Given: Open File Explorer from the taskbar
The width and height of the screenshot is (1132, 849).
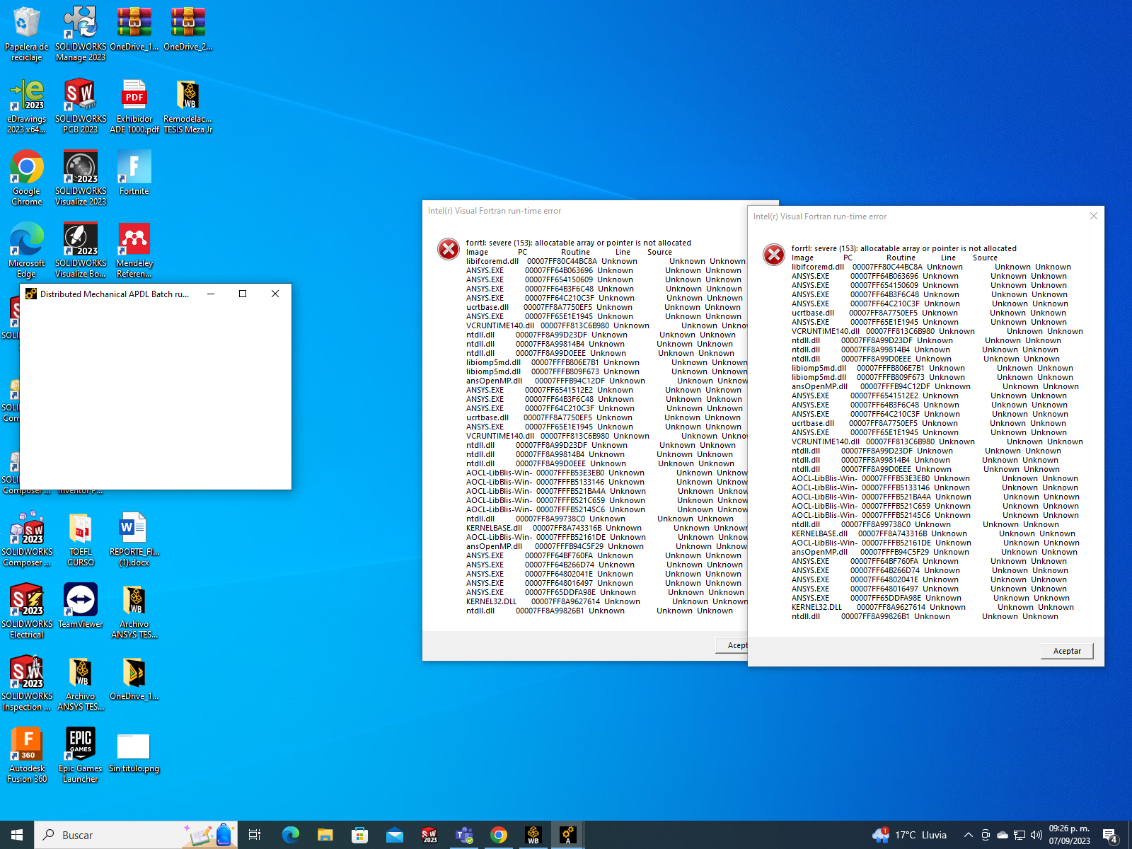Looking at the screenshot, I should (325, 835).
